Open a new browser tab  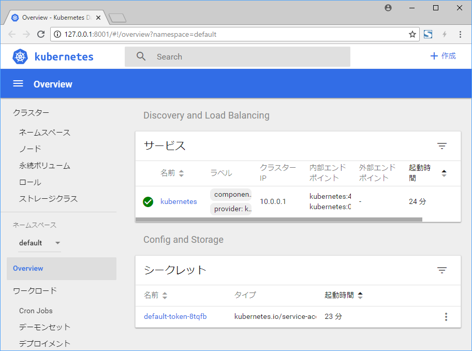[117, 18]
